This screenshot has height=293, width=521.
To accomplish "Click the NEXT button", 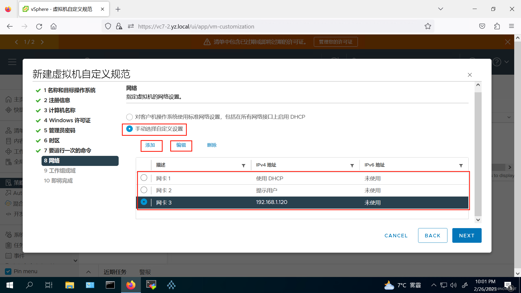I will pyautogui.click(x=466, y=235).
